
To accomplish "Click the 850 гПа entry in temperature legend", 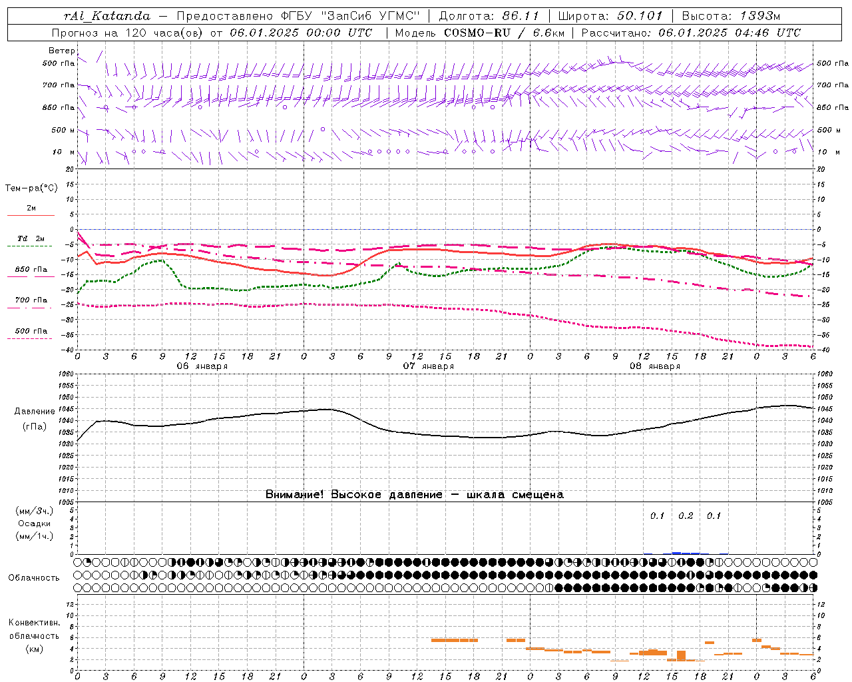I will 31,270.
